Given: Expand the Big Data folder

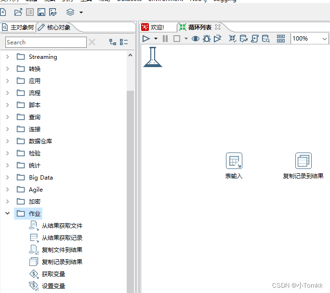Looking at the screenshot, I should (8, 178).
